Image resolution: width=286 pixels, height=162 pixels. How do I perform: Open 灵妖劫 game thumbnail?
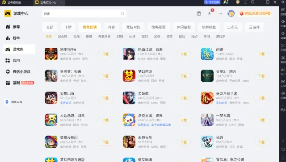[129, 98]
